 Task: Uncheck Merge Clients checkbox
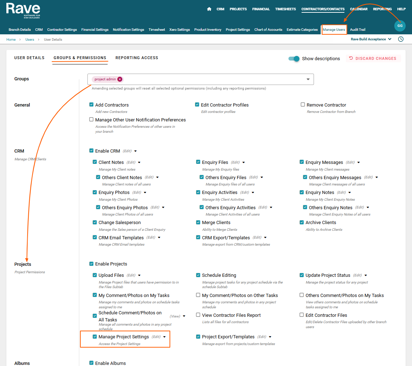pyautogui.click(x=198, y=222)
